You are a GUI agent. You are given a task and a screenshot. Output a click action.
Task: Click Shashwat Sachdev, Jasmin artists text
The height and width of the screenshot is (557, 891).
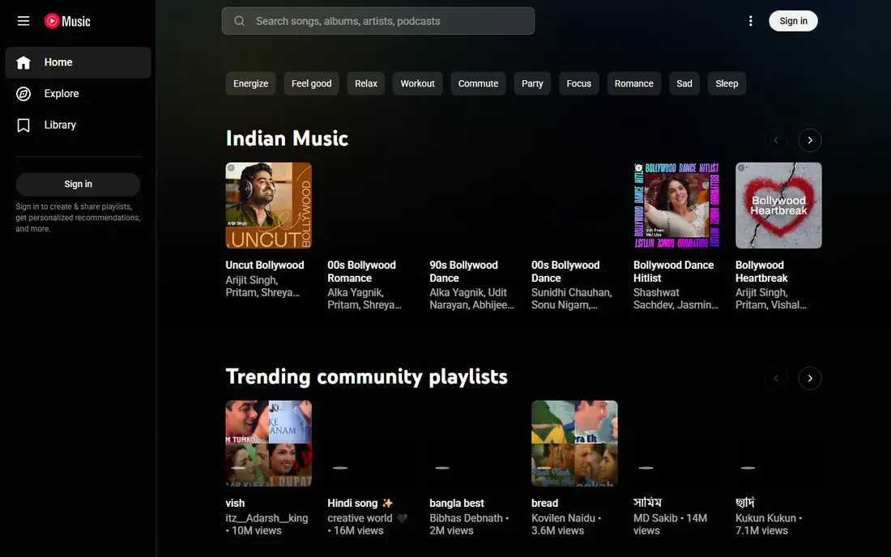point(676,299)
